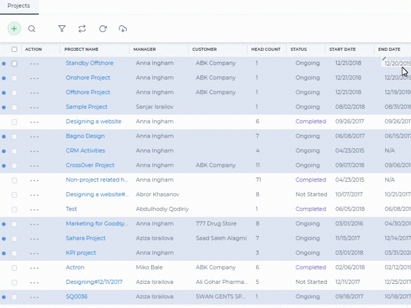Open action menu for Offshore Project
Viewport: 411px width, 308px height.
(34, 93)
